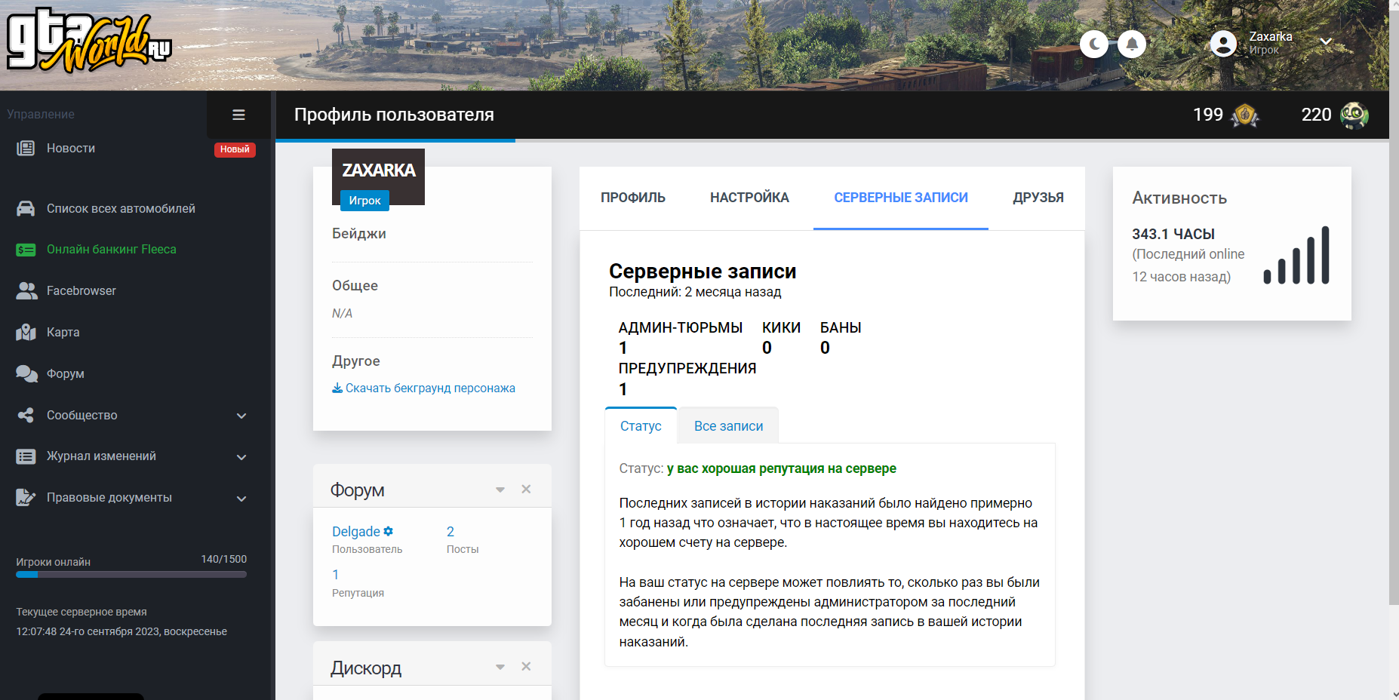Collapse the Форум widget caret
Screen dimensions: 1399x700
pos(500,490)
